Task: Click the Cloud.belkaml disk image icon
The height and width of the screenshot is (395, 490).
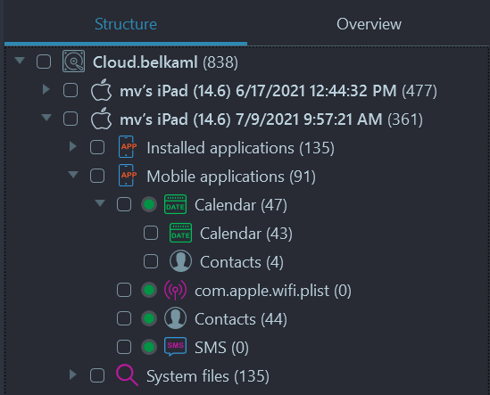Action: (73, 62)
